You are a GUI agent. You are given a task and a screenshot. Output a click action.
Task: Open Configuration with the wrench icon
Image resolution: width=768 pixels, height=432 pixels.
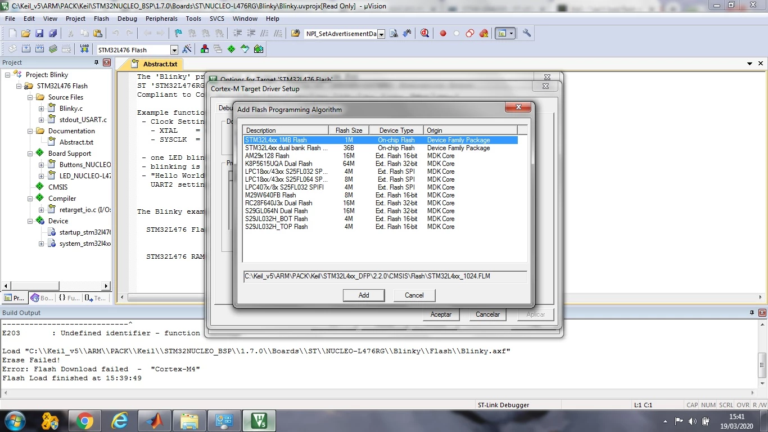(x=527, y=34)
